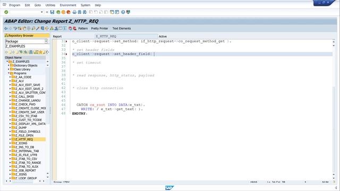Click the green Back icon in the standard toolbar
The width and height of the screenshot is (340, 191).
[x=58, y=12]
